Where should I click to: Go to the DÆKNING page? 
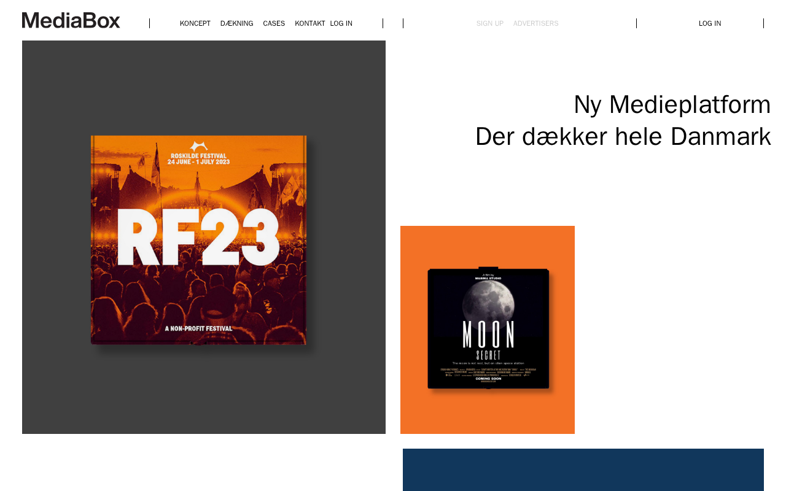pos(237,23)
